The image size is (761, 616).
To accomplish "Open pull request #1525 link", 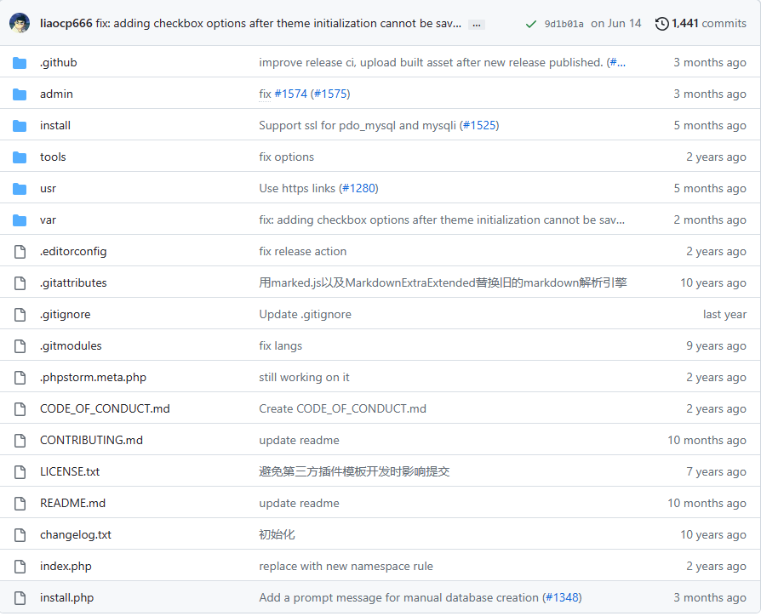I will pos(479,125).
